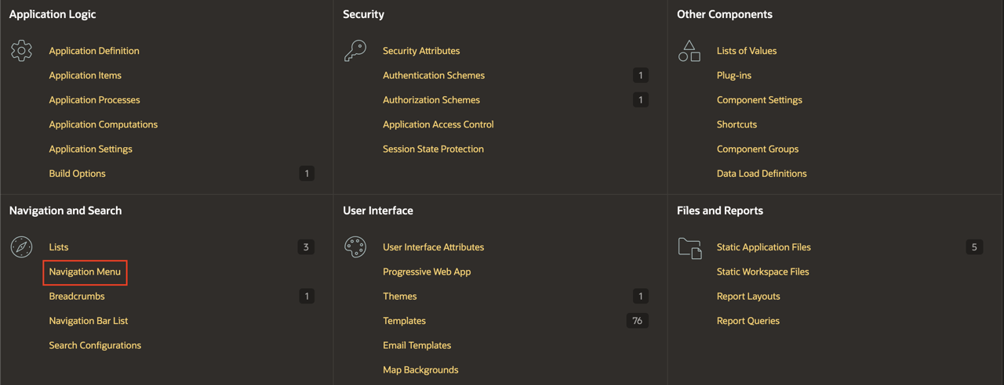The width and height of the screenshot is (1004, 385).
Task: Open Data Load Definitions
Action: coord(762,174)
